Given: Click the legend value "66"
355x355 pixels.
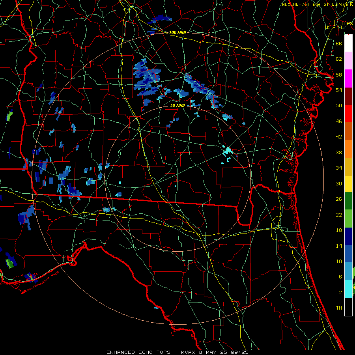Looking at the screenshot, I should point(339,43).
